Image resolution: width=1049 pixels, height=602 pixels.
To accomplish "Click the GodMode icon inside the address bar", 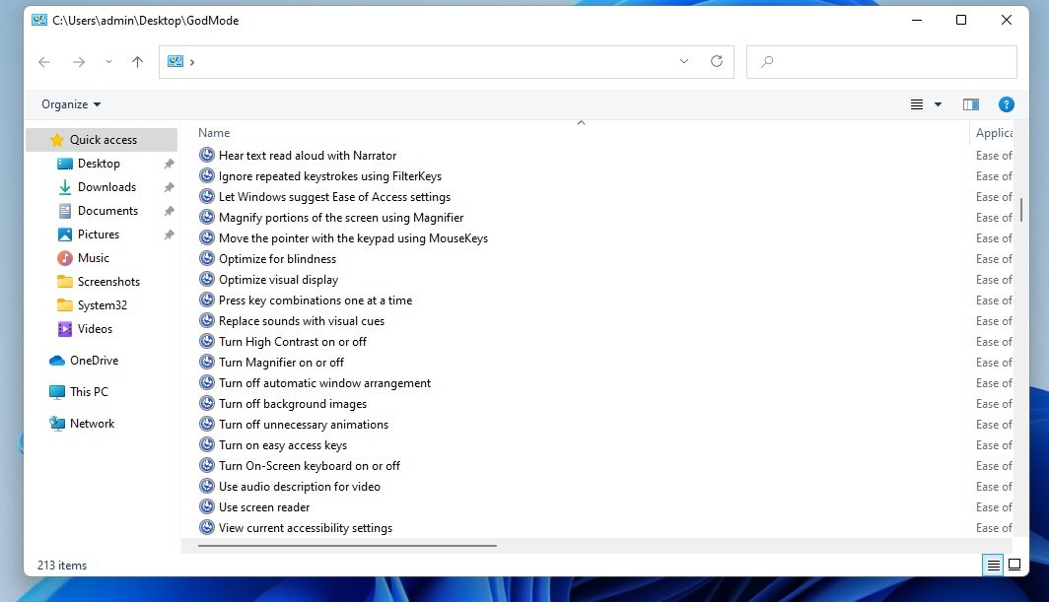I will (177, 61).
